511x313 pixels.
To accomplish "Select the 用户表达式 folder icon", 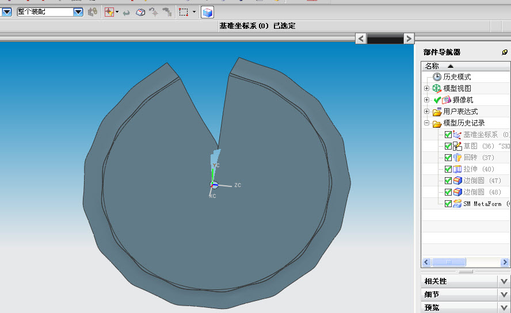I will (437, 112).
